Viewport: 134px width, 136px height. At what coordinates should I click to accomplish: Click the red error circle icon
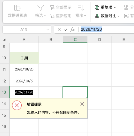point(17,105)
